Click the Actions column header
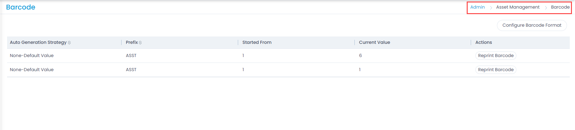The height and width of the screenshot is (130, 575). tap(483, 42)
